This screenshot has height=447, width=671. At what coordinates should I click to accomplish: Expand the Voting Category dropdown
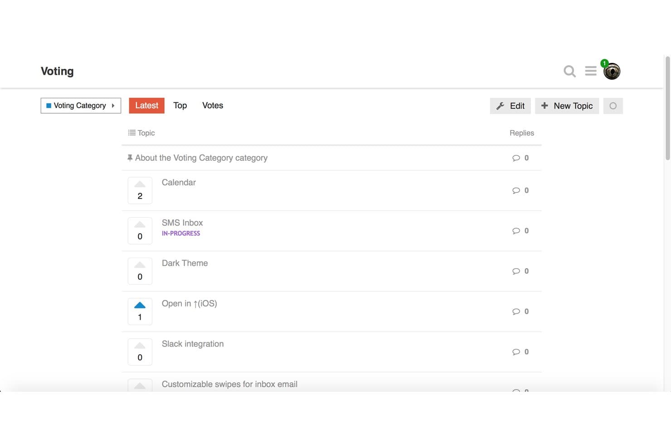click(81, 106)
